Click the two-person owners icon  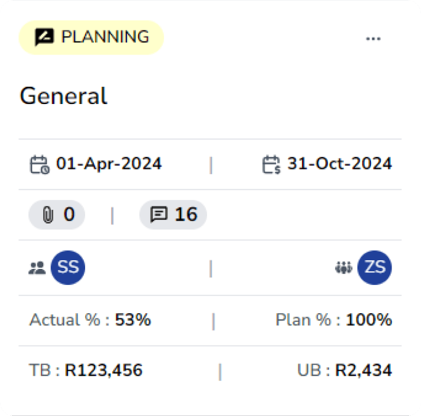click(x=37, y=268)
